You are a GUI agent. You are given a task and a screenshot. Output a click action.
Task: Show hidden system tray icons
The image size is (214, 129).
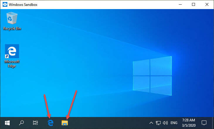[x=151, y=123]
